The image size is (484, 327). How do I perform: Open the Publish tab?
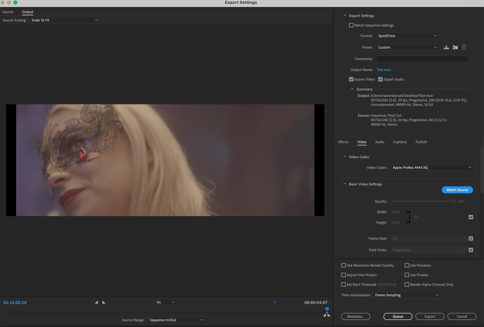click(x=421, y=142)
